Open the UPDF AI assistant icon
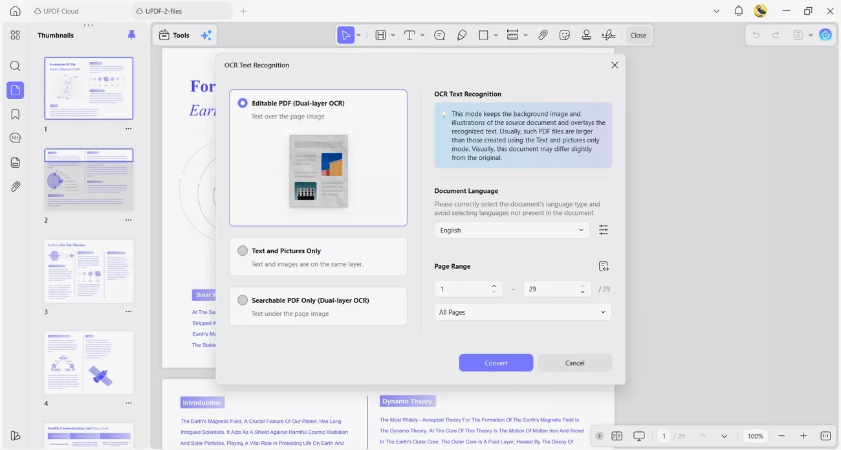Image resolution: width=841 pixels, height=450 pixels. click(825, 35)
